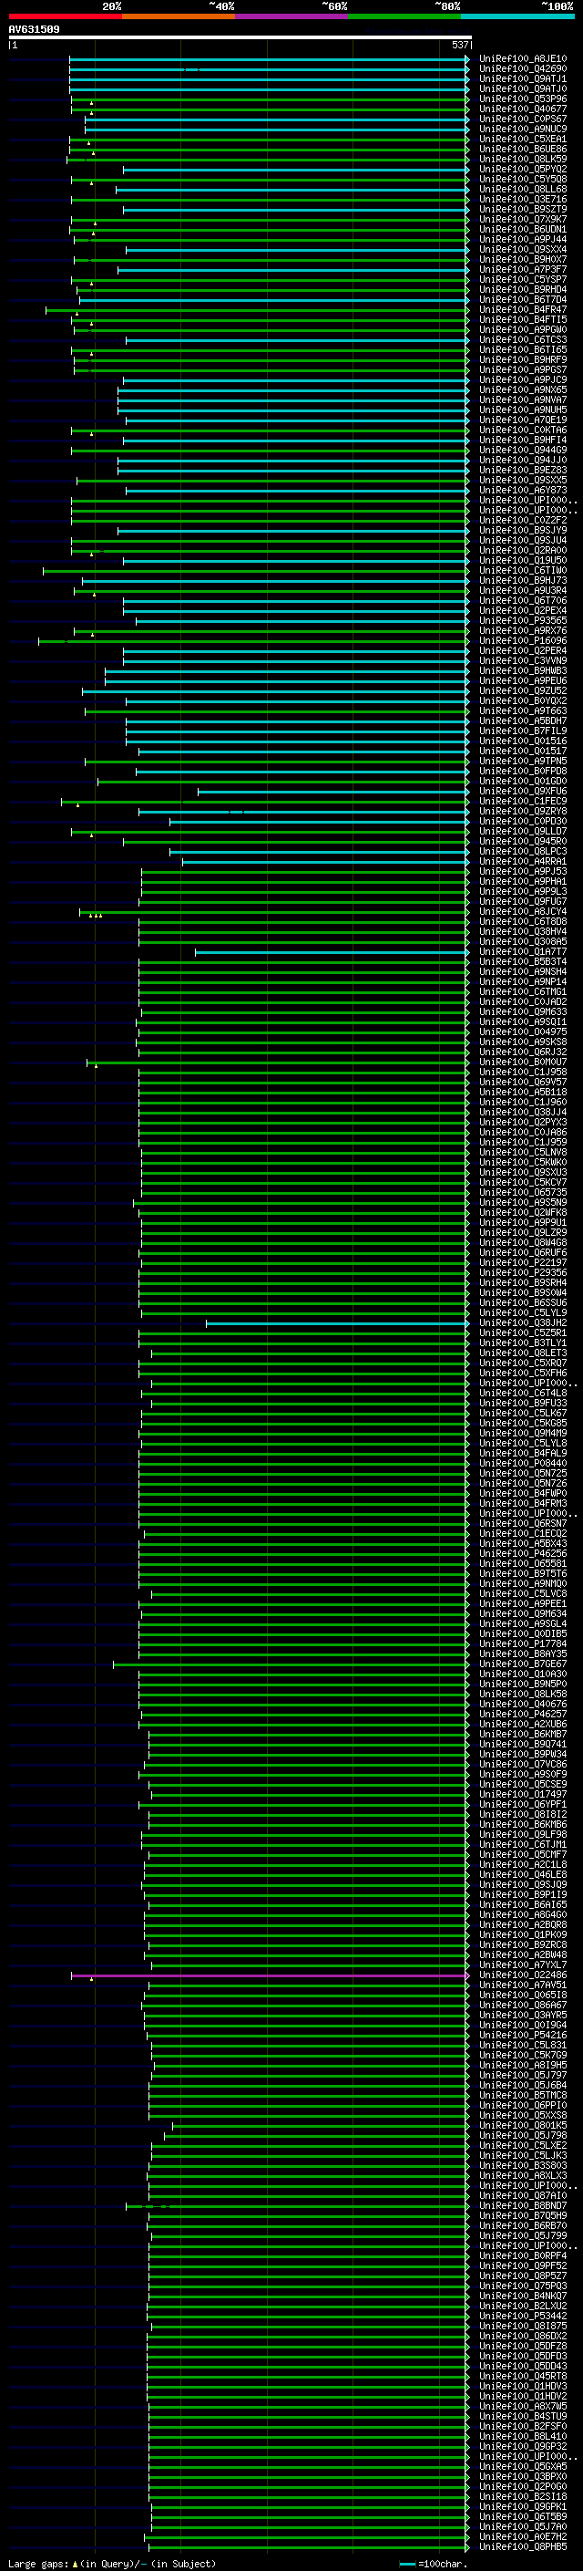Click the purple ~60% identity legend bar
The width and height of the screenshot is (583, 2571).
pyautogui.click(x=291, y=16)
